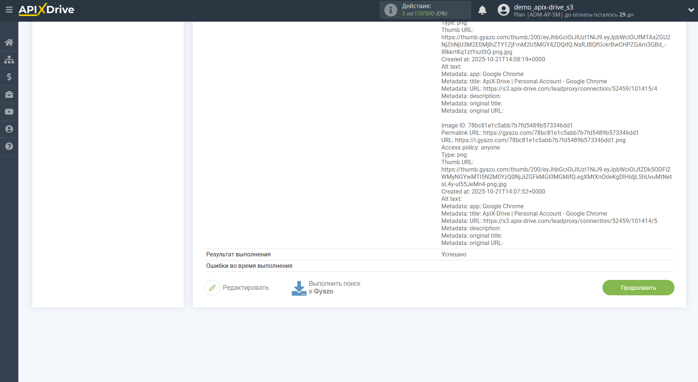
Task: Click the actions info icon
Action: tap(391, 10)
